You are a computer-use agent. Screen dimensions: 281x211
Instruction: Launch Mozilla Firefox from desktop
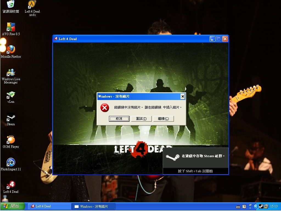point(11,50)
